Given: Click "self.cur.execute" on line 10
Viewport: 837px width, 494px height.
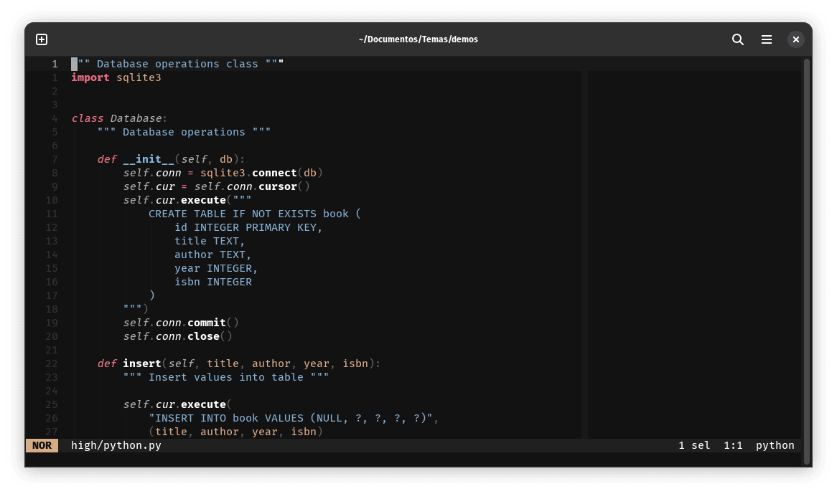Looking at the screenshot, I should point(174,200).
